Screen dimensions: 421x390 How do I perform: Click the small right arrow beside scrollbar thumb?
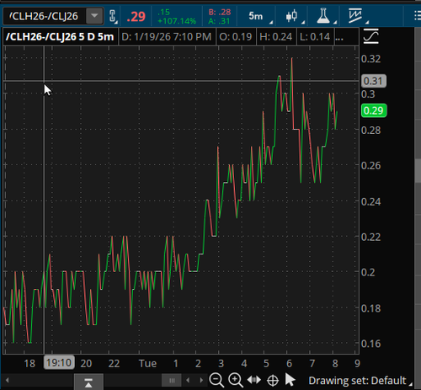pyautogui.click(x=201, y=381)
